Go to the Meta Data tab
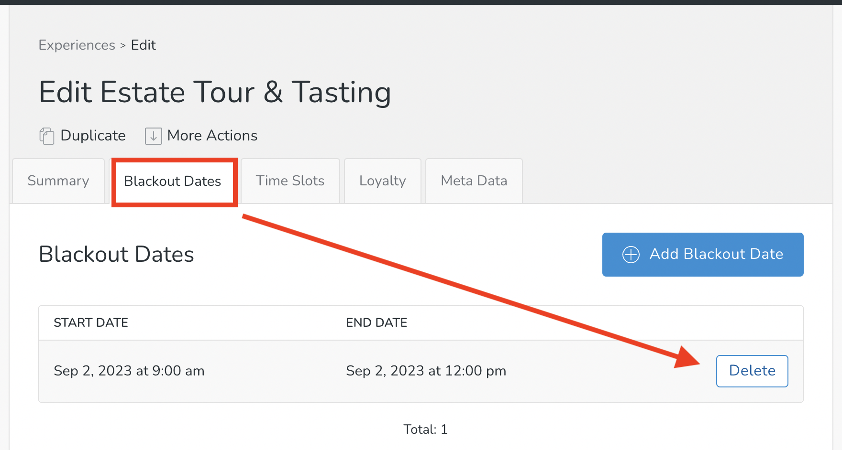842x450 pixels. [x=474, y=181]
